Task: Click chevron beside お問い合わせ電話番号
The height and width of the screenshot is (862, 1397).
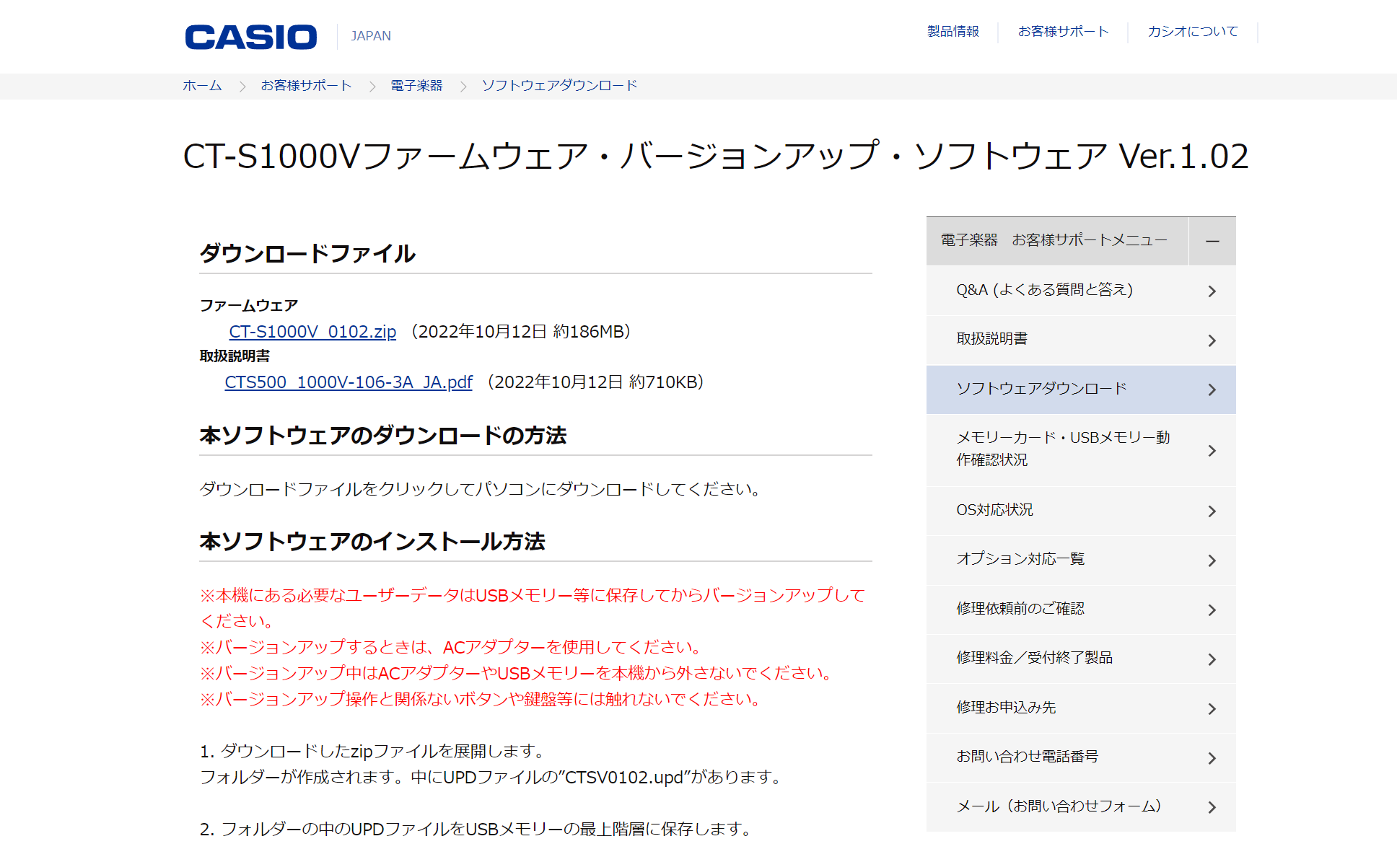Action: pyautogui.click(x=1212, y=757)
